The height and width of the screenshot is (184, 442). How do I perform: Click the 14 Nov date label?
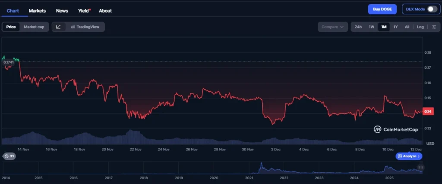[x=23, y=150]
